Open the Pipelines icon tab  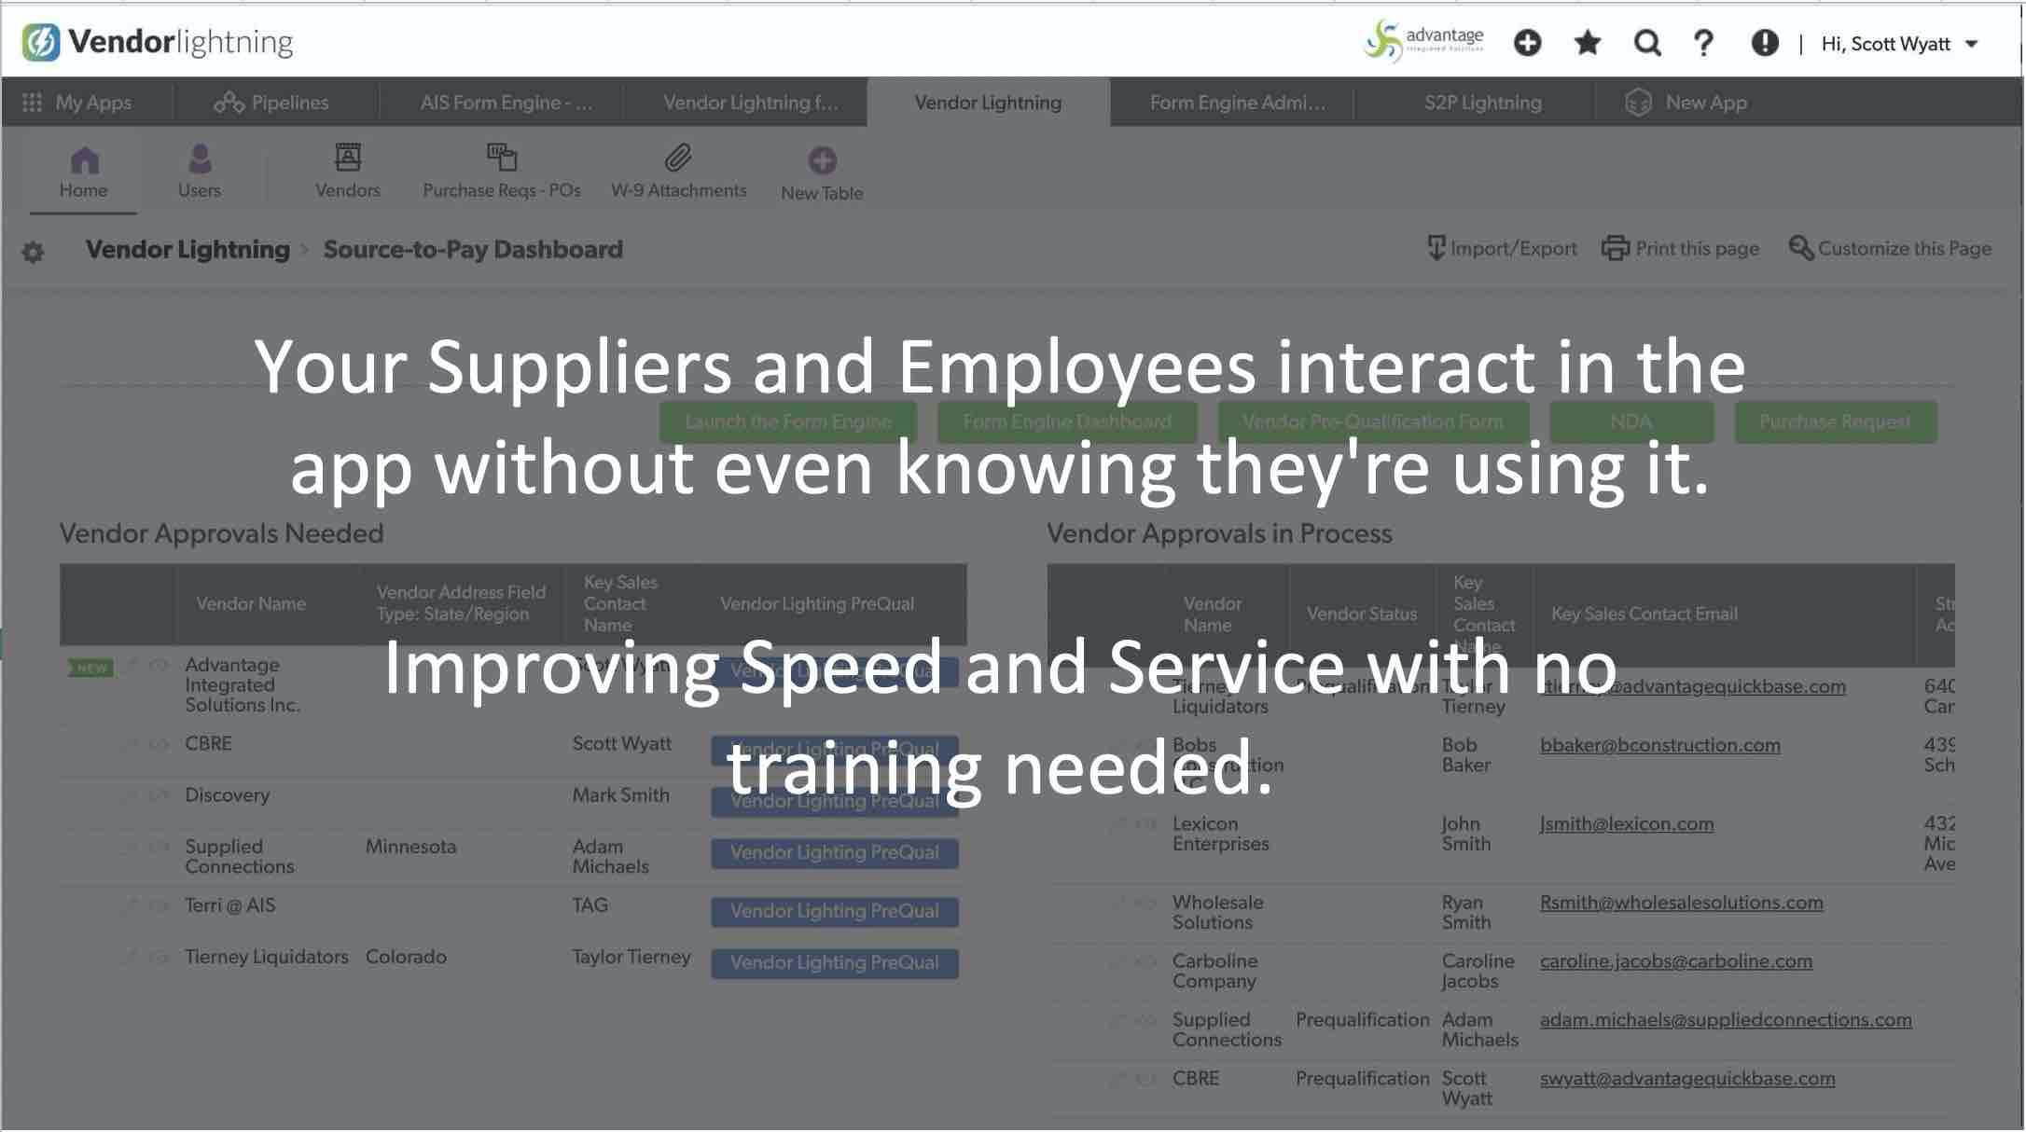tap(229, 103)
